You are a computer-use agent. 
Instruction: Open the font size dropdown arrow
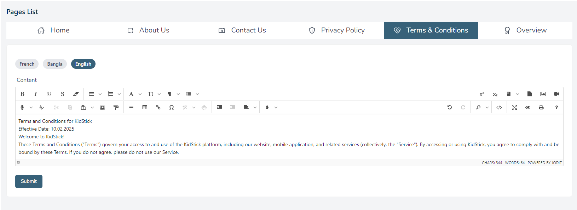click(x=159, y=94)
